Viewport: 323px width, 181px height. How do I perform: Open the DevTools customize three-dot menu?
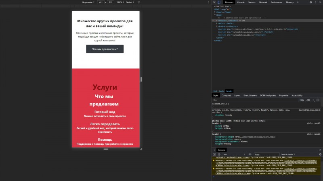(316, 2)
